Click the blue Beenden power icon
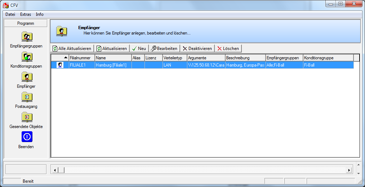This screenshot has height=187, width=365. [x=27, y=137]
